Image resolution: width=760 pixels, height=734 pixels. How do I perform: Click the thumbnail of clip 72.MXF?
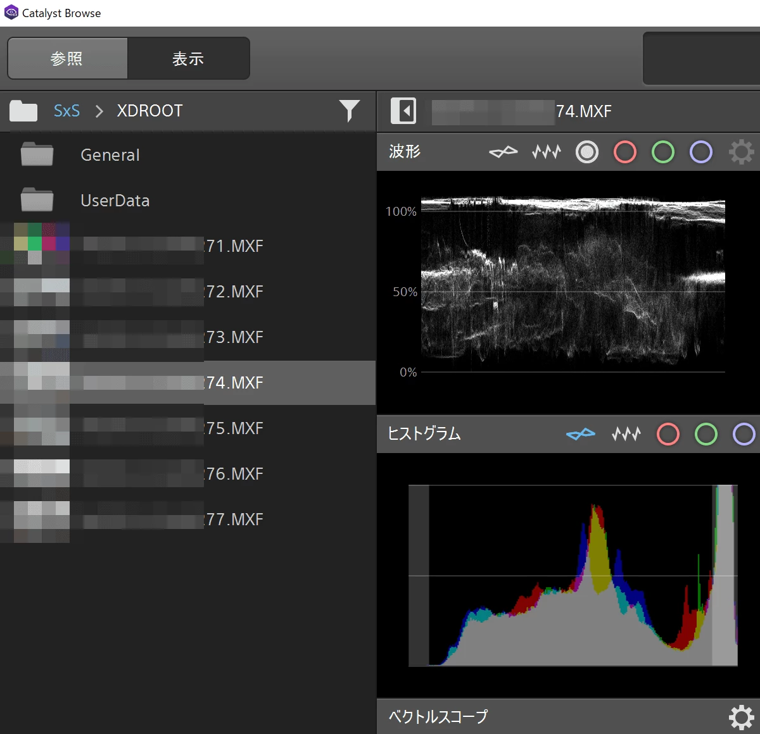point(35,292)
